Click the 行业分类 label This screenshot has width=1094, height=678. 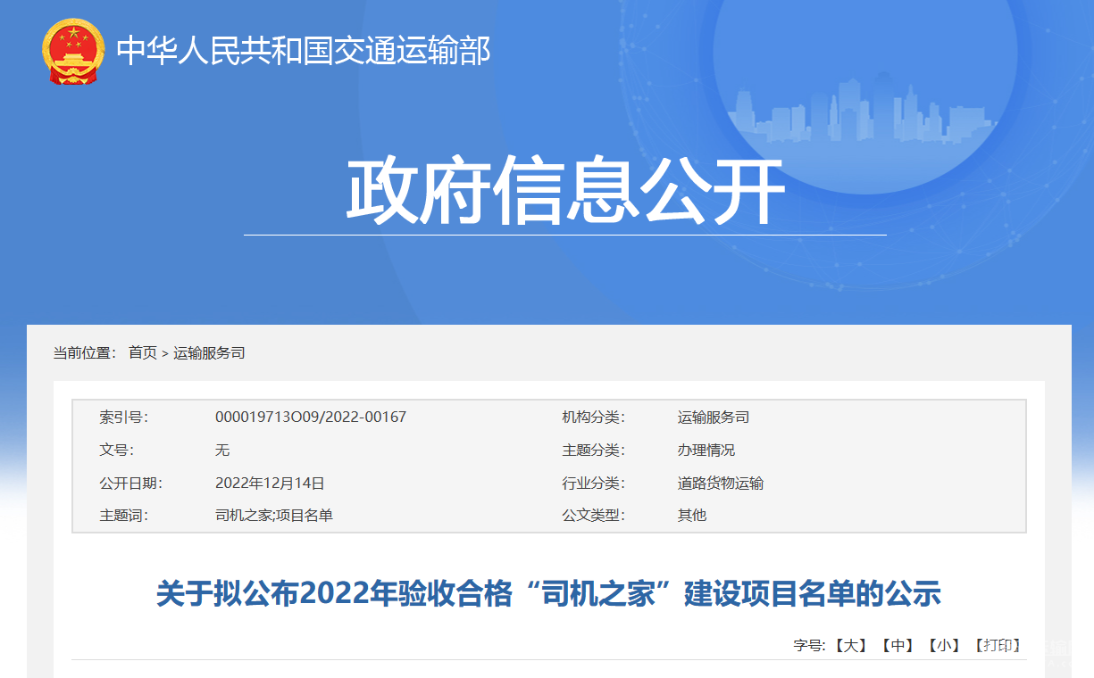coord(593,484)
